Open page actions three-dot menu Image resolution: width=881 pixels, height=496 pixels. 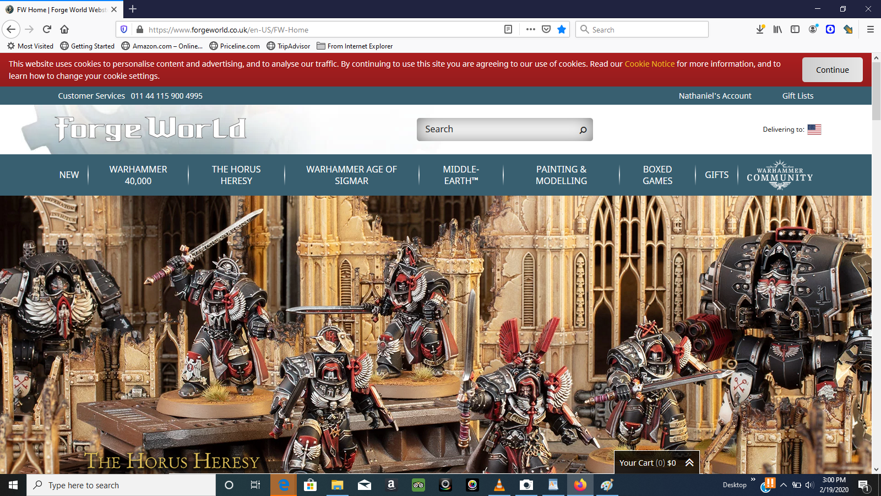pyautogui.click(x=530, y=29)
